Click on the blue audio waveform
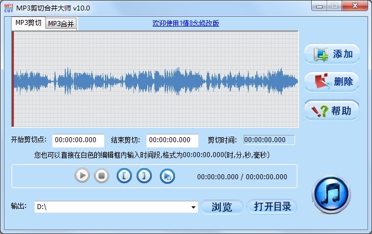 point(156,81)
